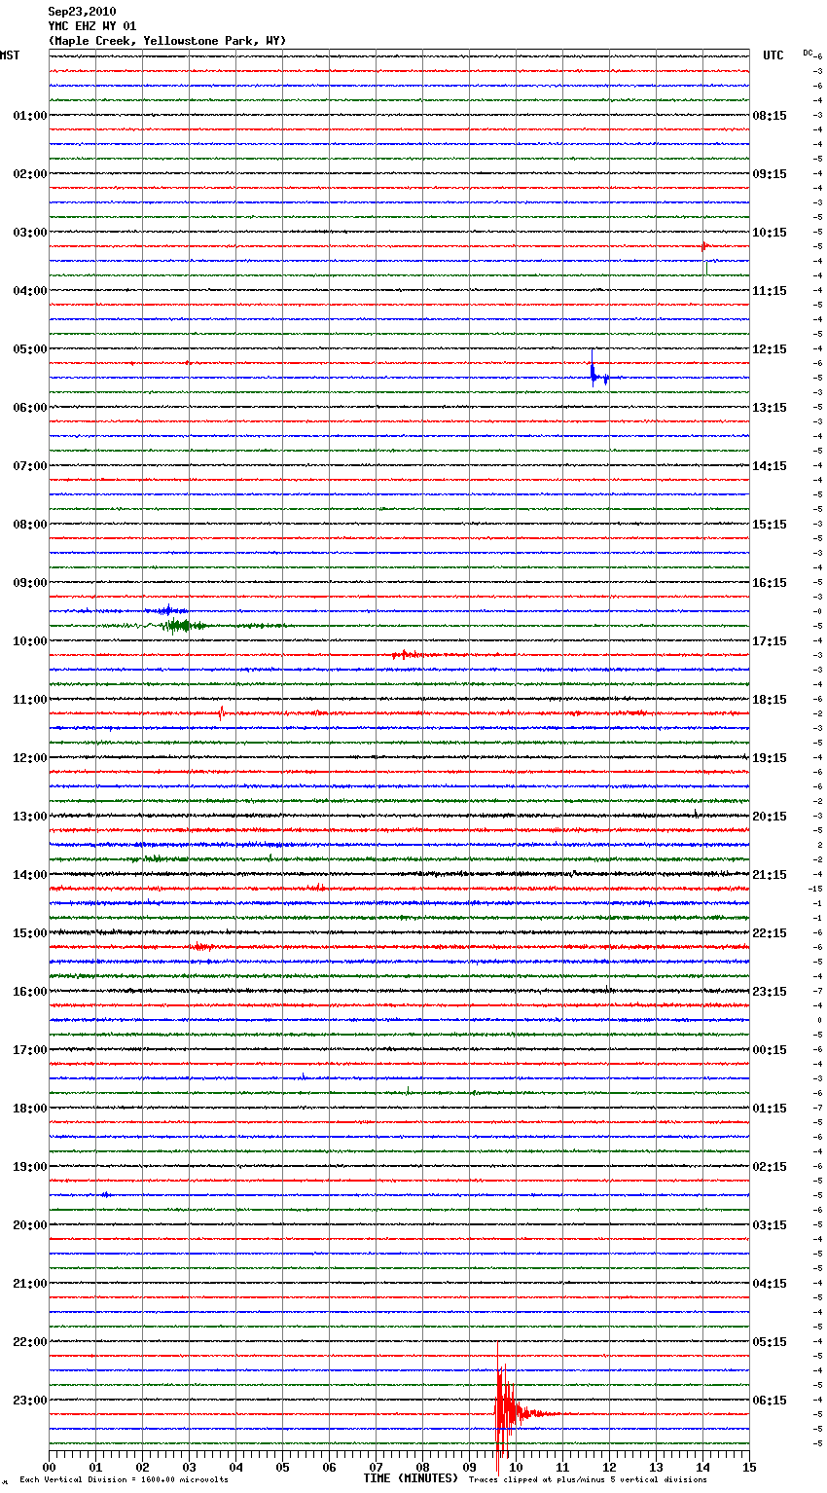Click the '19:15' UTC time label
The image size is (827, 1493).
click(x=770, y=758)
